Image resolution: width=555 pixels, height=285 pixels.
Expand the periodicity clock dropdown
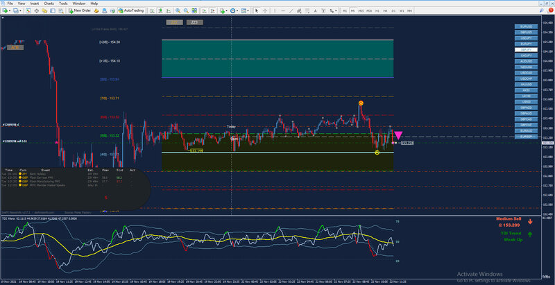pos(237,10)
